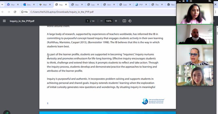
Task: Close the The tab
Action: coord(162,5)
